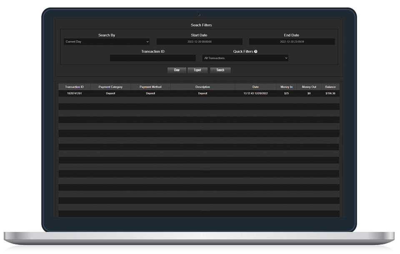The image size is (400, 254).
Task: Open the Search By dropdown showing Current Day
Action: [x=107, y=42]
